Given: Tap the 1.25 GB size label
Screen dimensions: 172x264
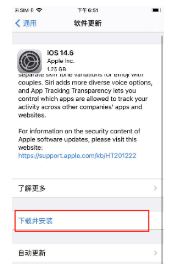Looking at the screenshot, I should 57,69.
